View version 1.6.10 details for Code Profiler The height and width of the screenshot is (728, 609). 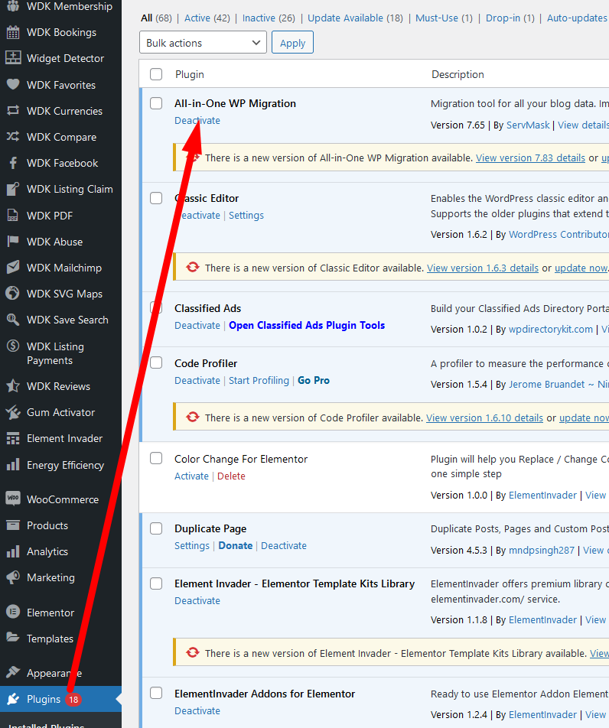484,418
